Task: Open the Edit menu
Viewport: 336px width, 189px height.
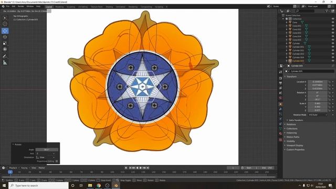Action: pyautogui.click(x=14, y=6)
